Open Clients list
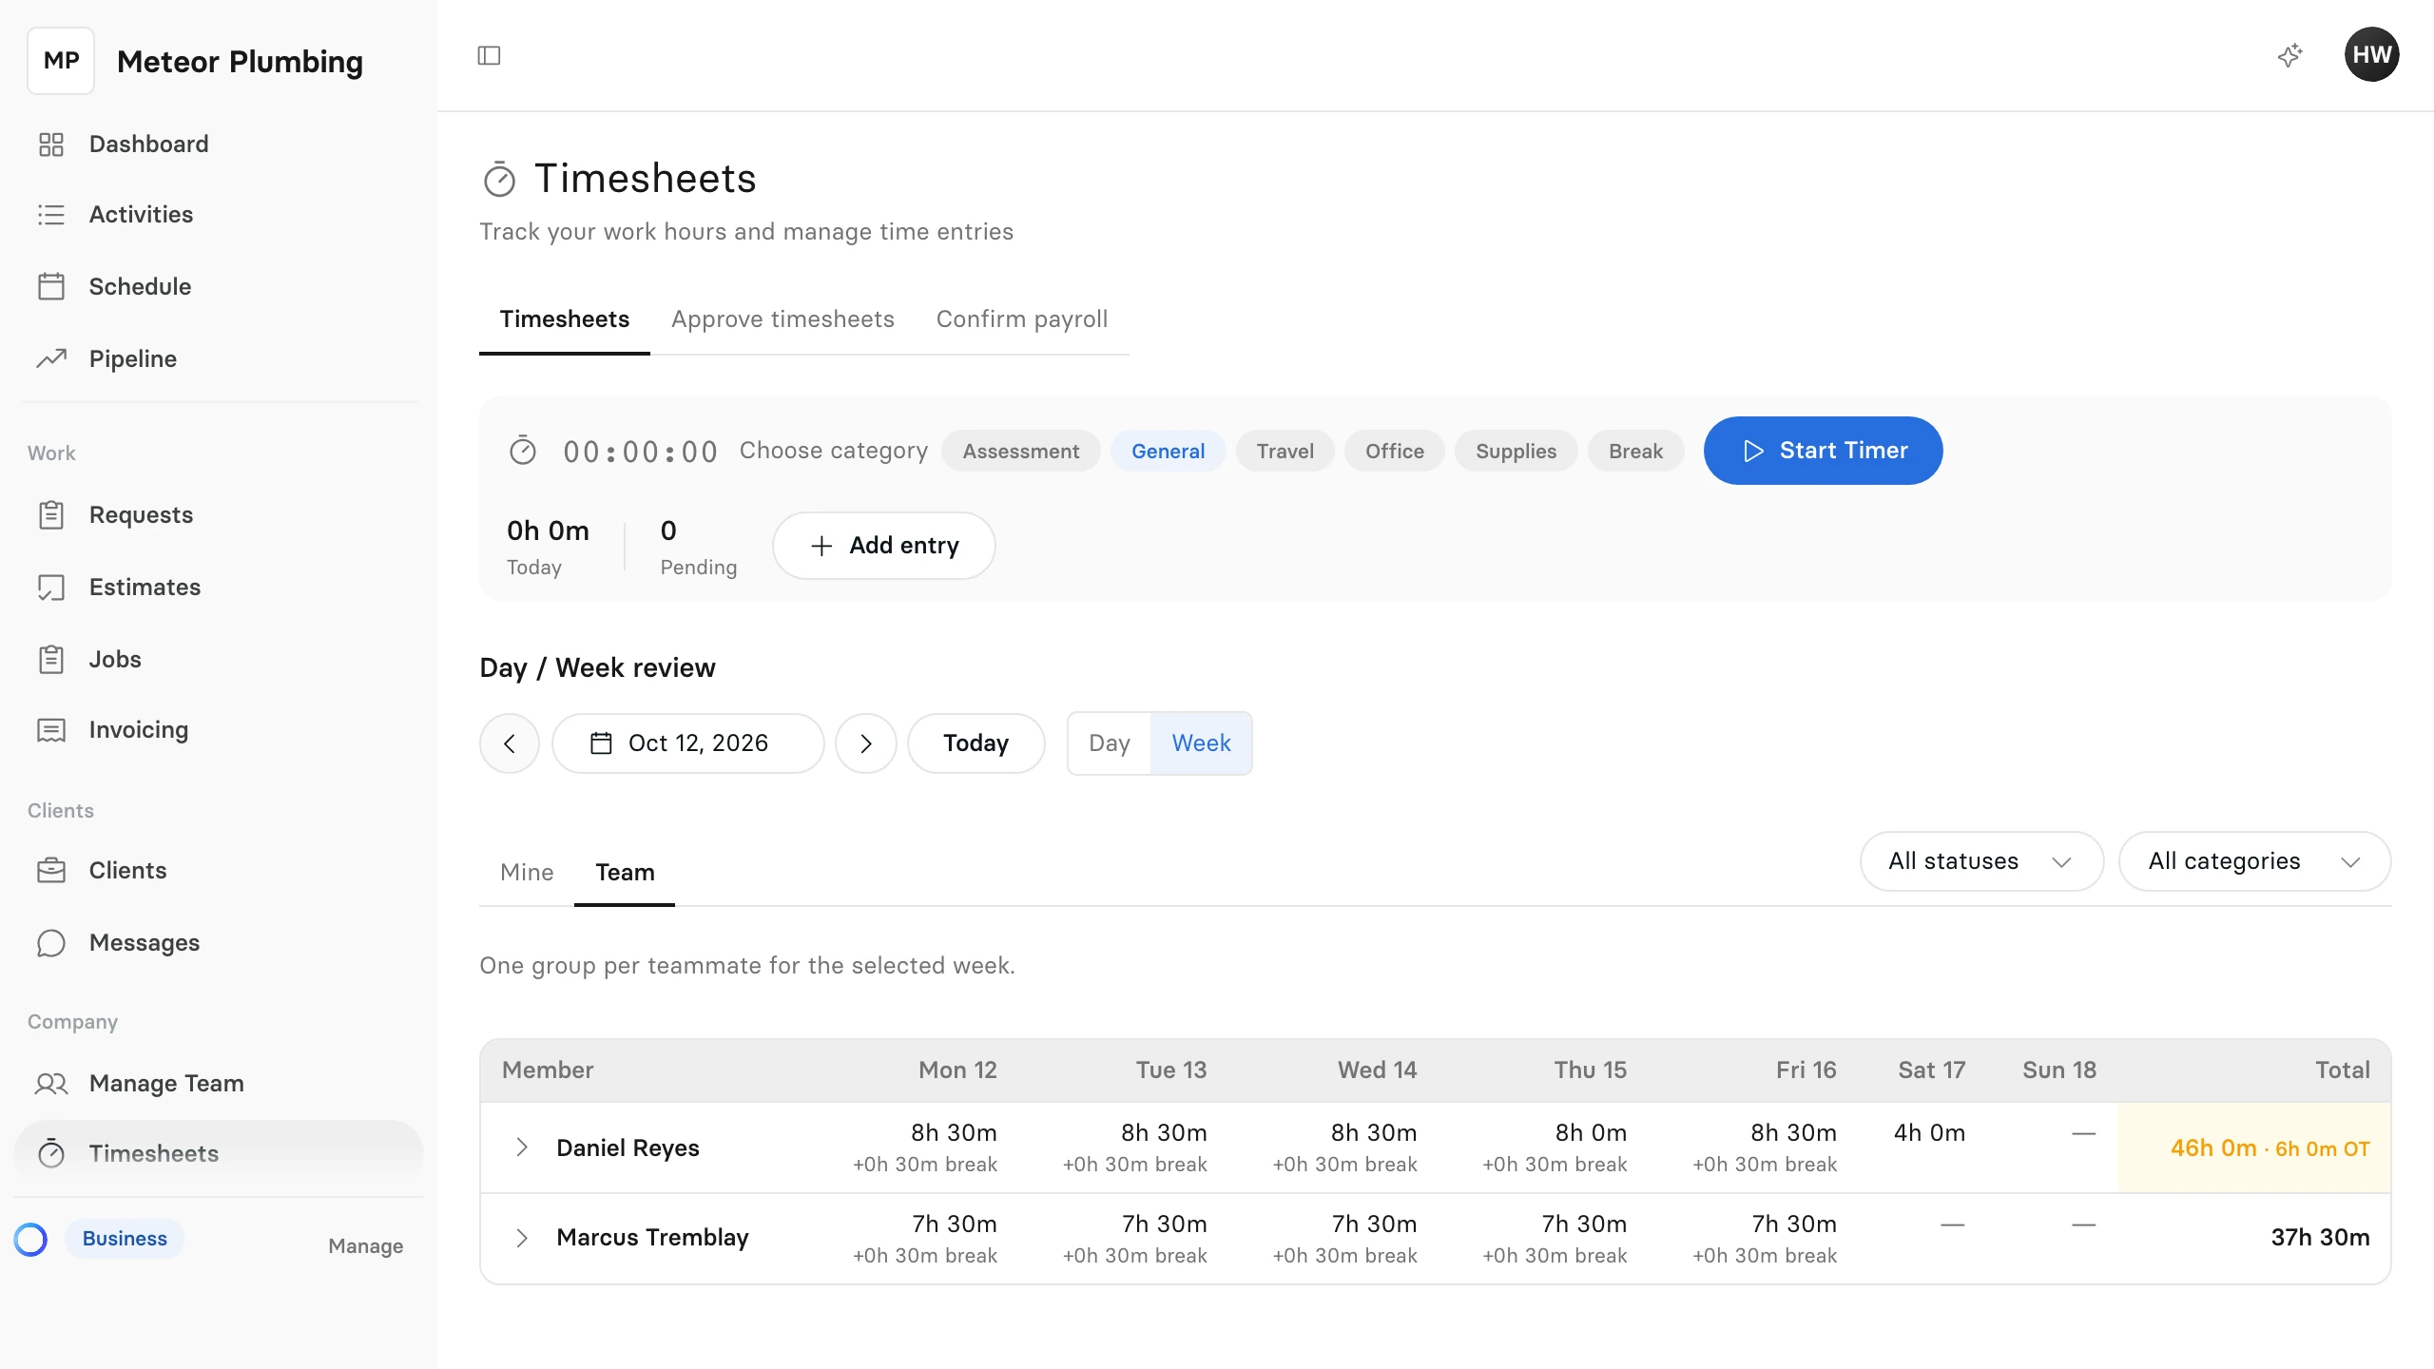This screenshot has height=1369, width=2434. 219,870
